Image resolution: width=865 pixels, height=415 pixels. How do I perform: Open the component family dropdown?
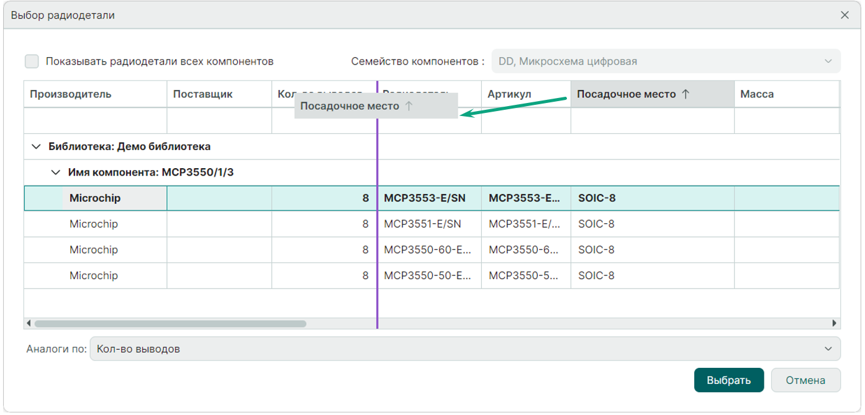pyautogui.click(x=666, y=61)
